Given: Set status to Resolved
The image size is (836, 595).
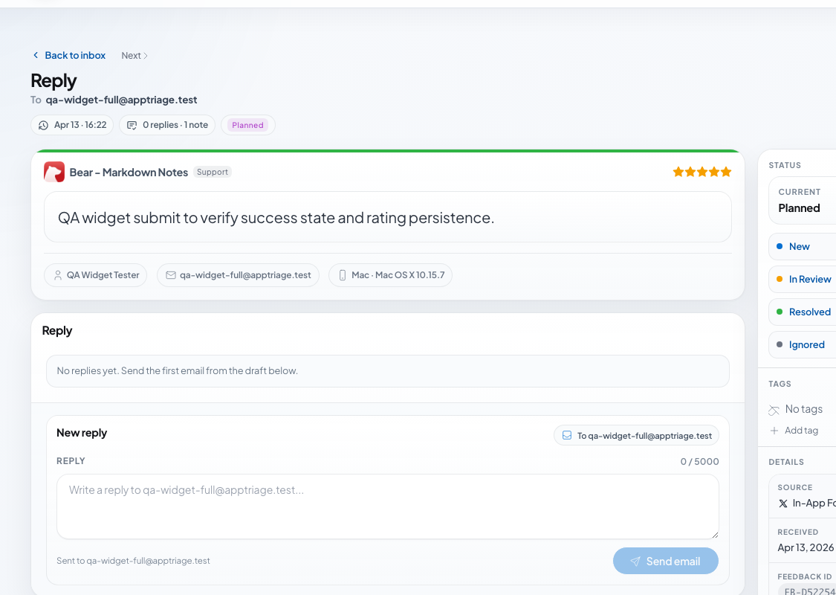Looking at the screenshot, I should 803,312.
